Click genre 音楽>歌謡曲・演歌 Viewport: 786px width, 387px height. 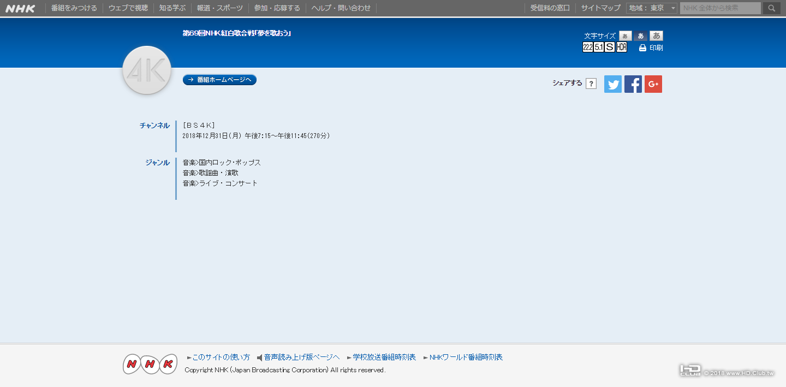[211, 173]
